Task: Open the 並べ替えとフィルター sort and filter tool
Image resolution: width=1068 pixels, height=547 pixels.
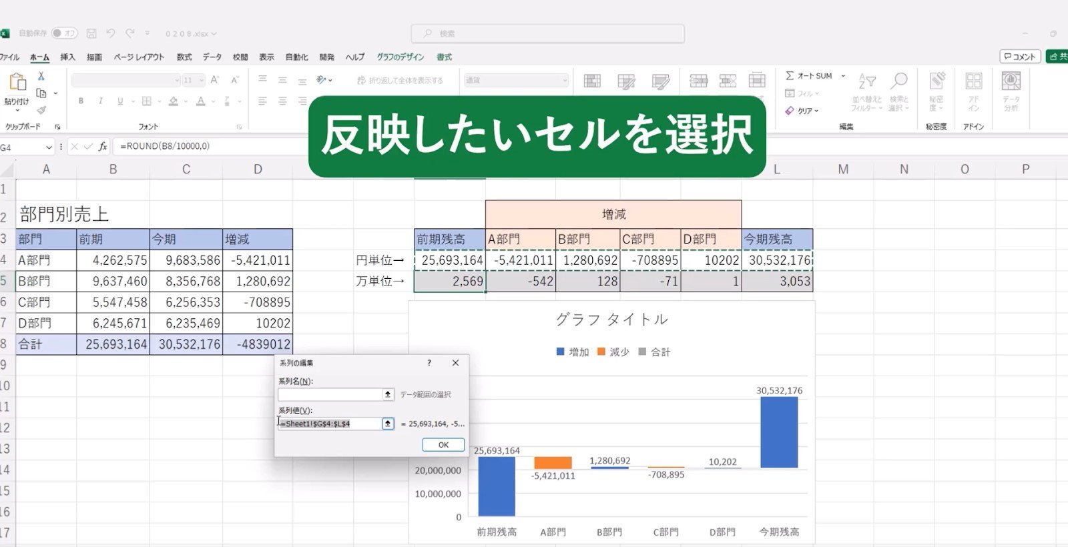Action: (867, 92)
